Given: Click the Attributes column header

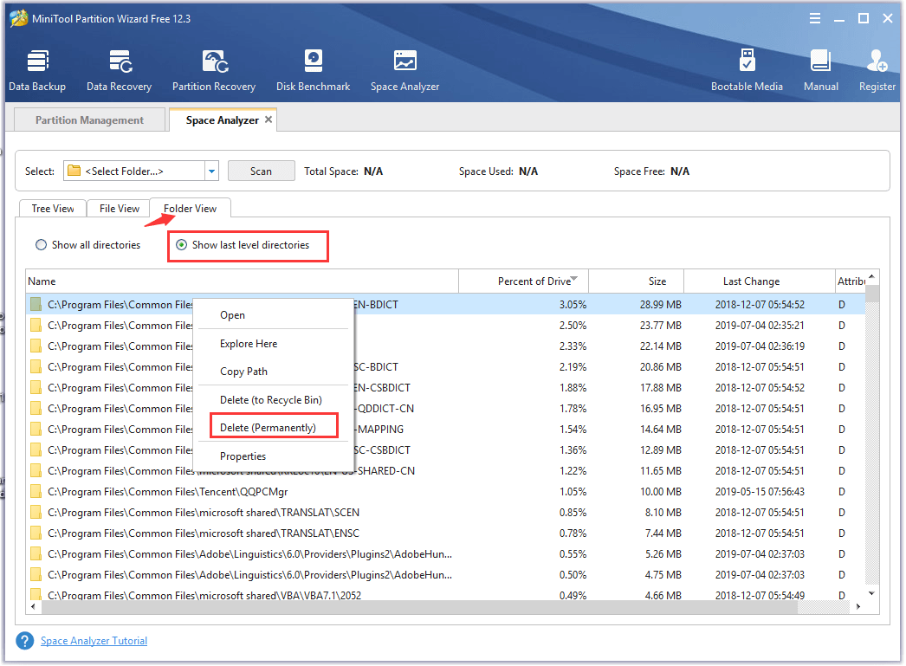Looking at the screenshot, I should click(x=851, y=281).
